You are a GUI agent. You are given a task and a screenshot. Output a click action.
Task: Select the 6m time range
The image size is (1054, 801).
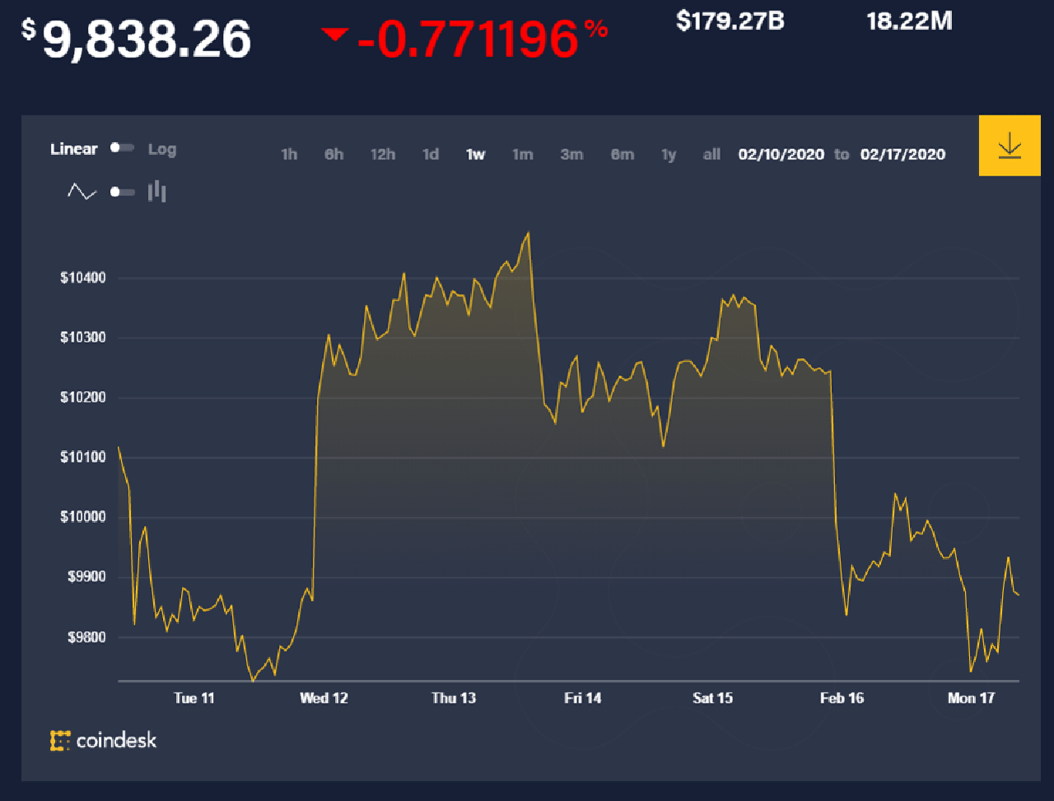point(622,154)
